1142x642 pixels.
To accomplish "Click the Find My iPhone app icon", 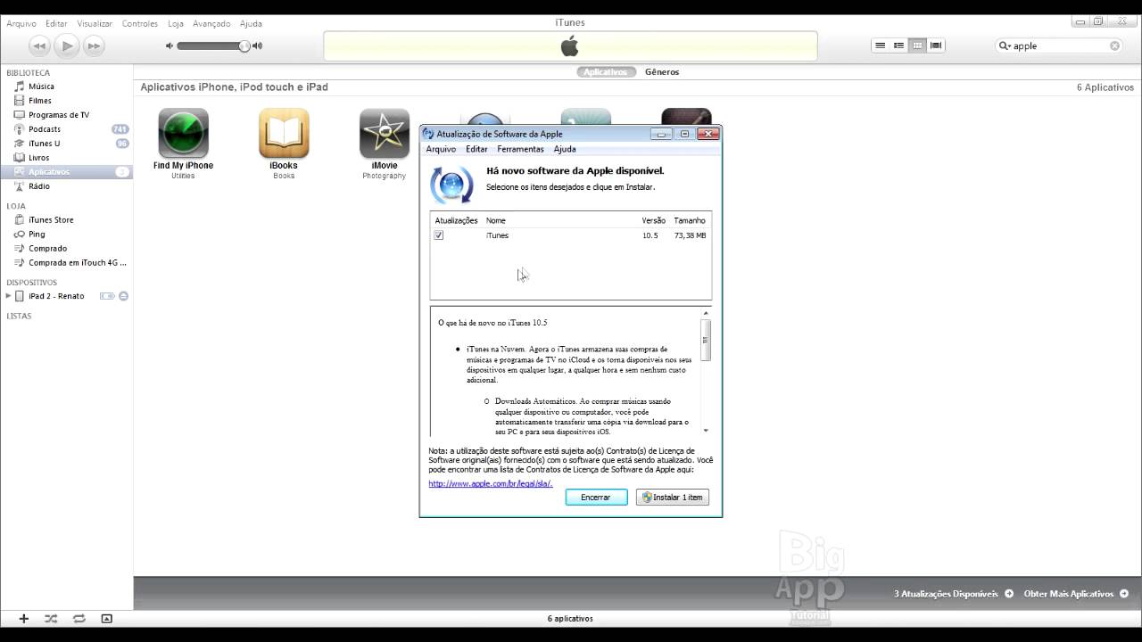I will coord(183,134).
